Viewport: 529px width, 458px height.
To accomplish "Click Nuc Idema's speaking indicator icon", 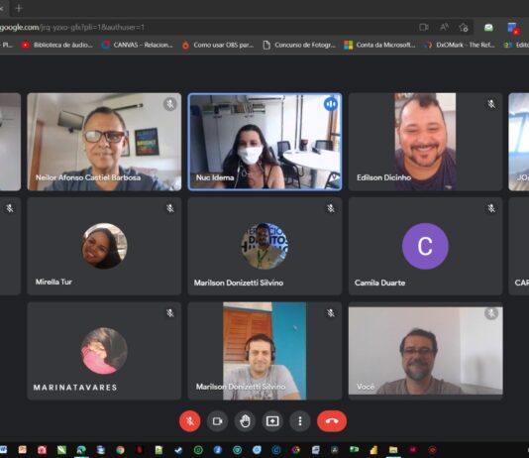I will tap(331, 104).
